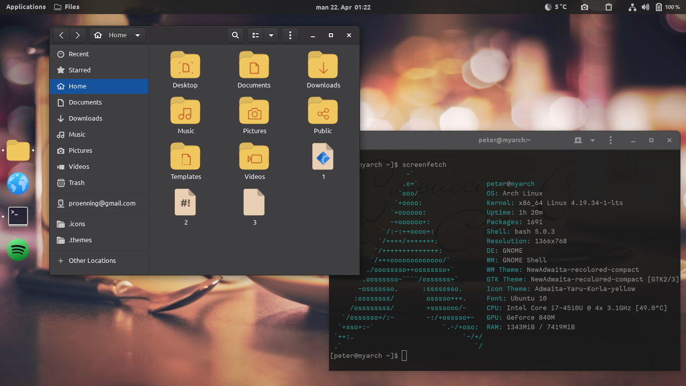The width and height of the screenshot is (686, 386).
Task: Open new tab icon in terminal
Action: pos(578,140)
